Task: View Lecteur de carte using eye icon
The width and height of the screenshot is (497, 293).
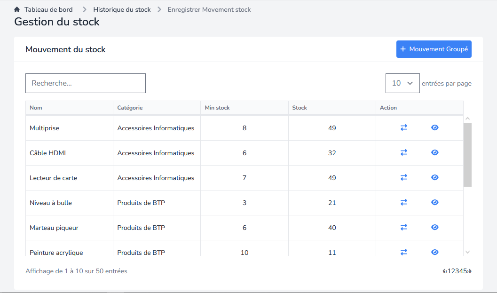Action: [x=435, y=177]
